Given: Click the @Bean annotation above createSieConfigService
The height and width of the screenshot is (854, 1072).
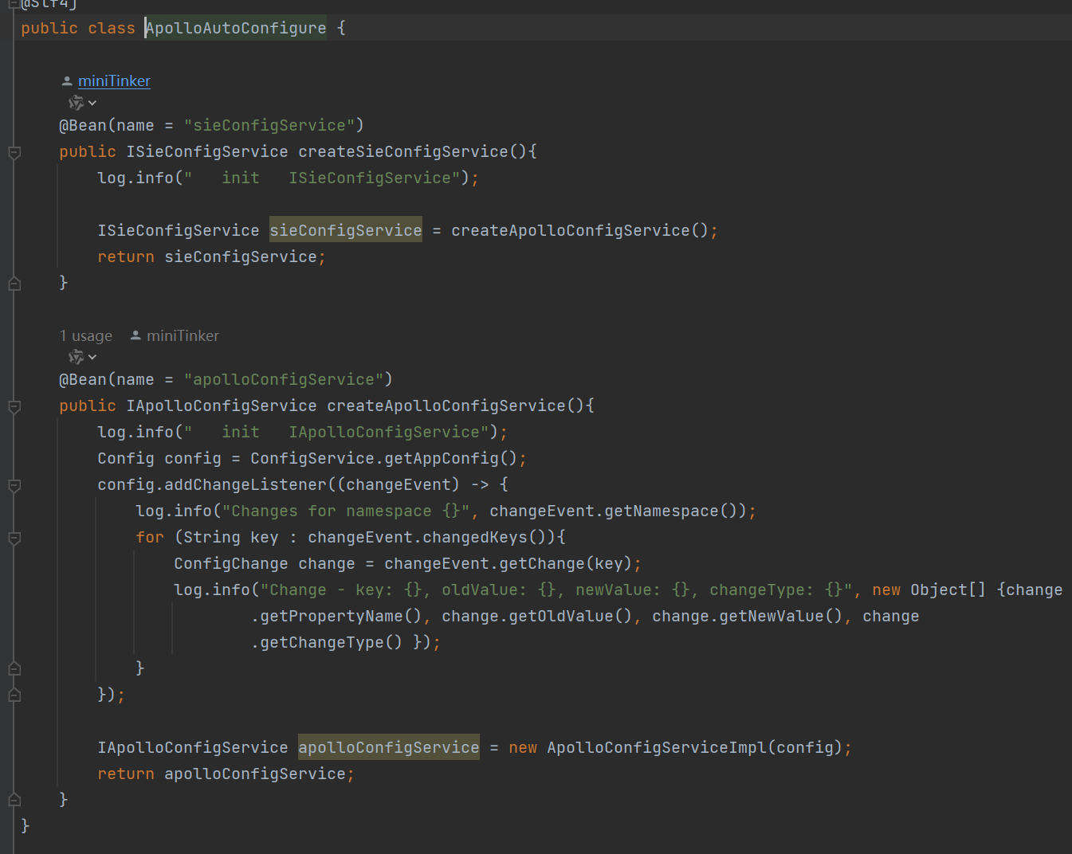Looking at the screenshot, I should coord(83,125).
